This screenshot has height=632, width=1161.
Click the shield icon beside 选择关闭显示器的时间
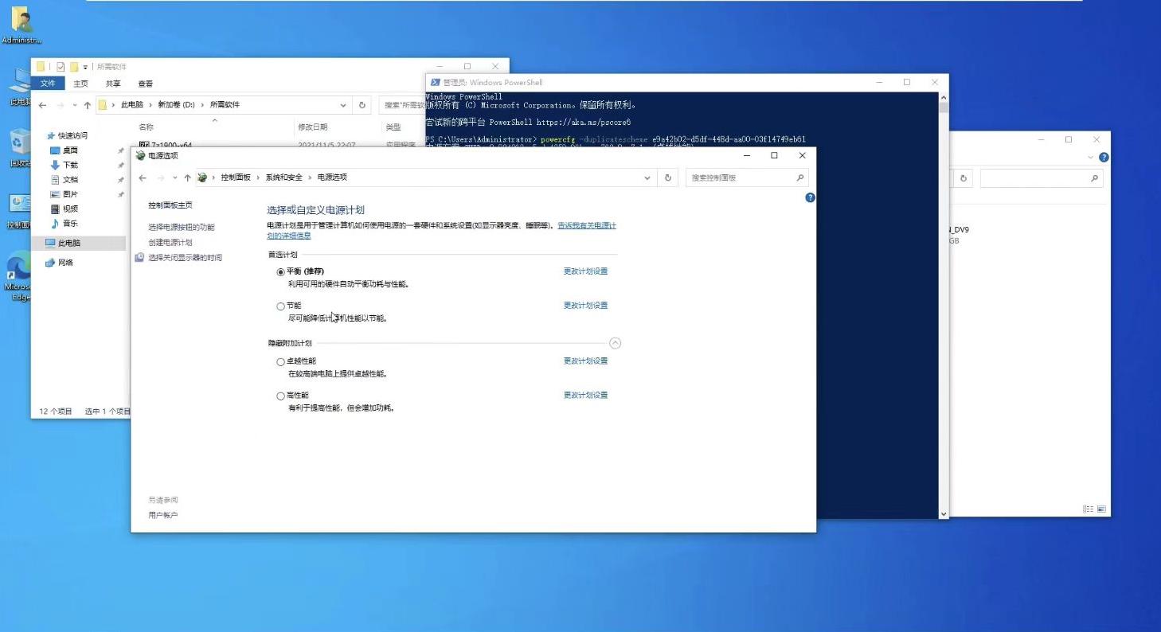[x=139, y=257]
